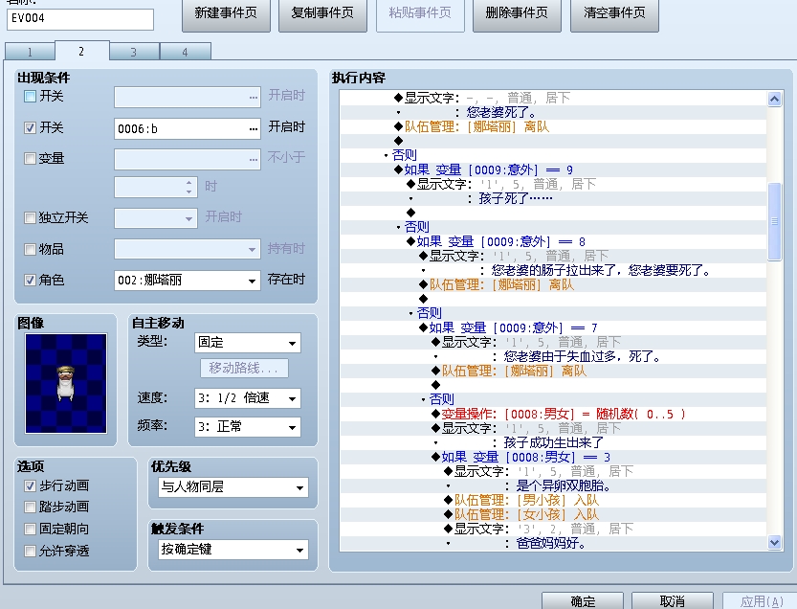Open the first switch selector ellipsis button
This screenshot has width=797, height=609.
254,97
